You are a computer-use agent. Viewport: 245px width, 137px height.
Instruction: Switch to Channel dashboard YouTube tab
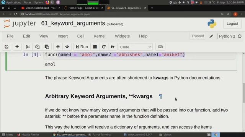click(x=41, y=8)
